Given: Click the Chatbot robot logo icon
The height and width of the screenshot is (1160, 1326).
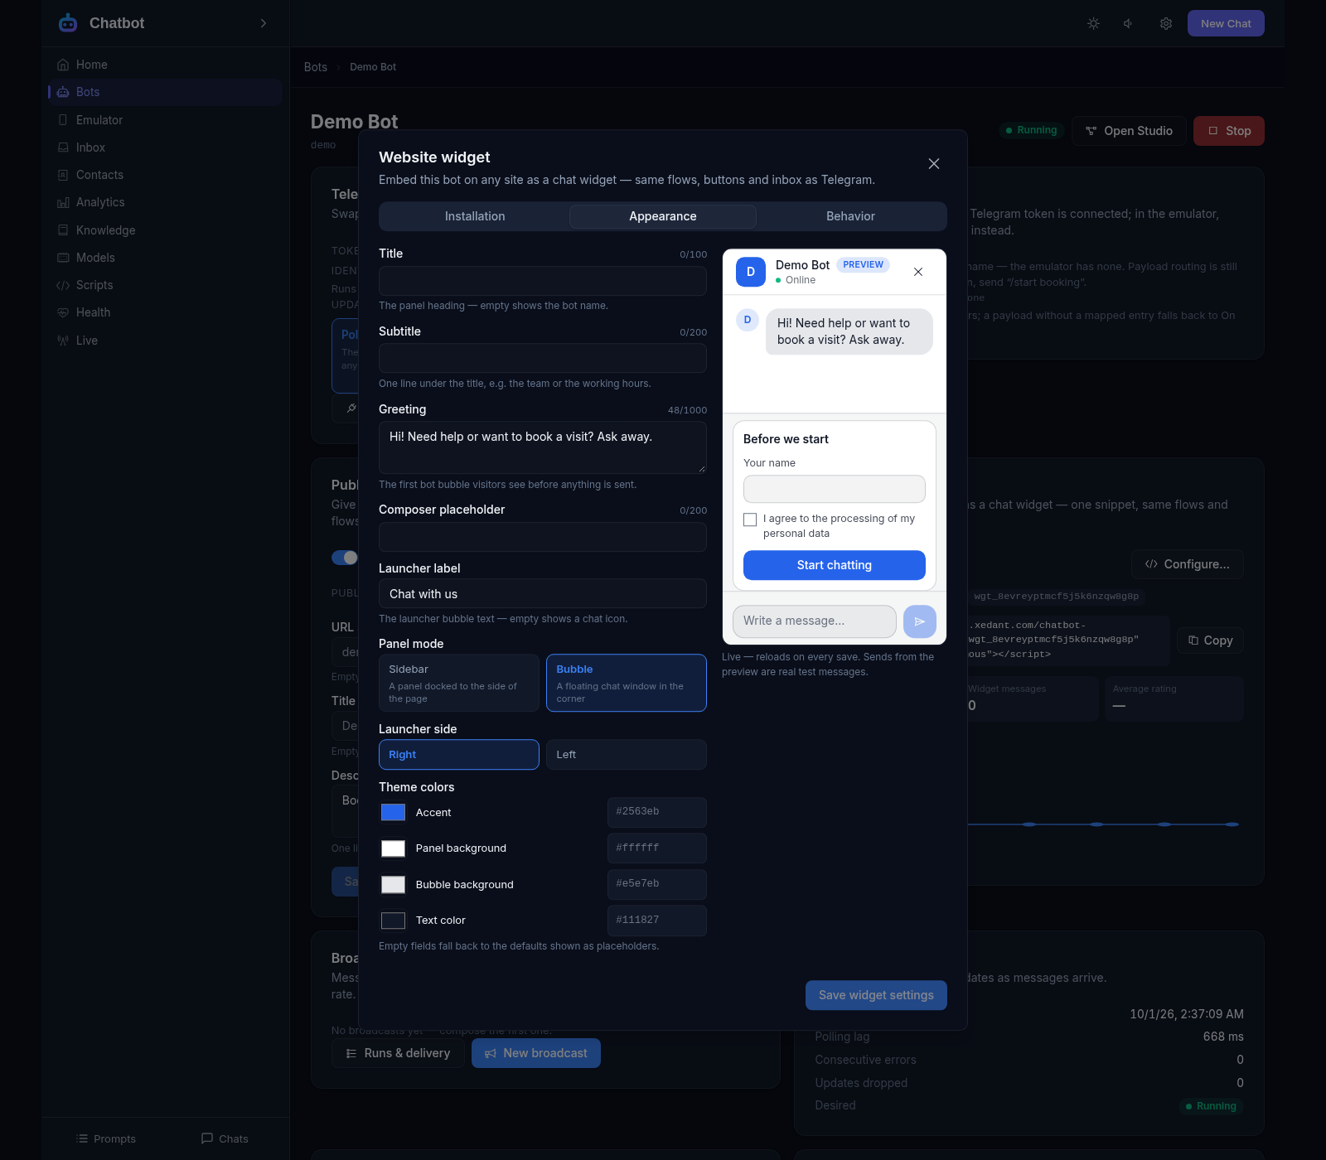Looking at the screenshot, I should tap(68, 23).
